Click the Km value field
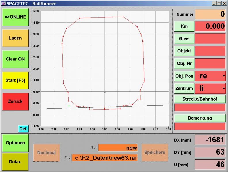This screenshot has height=172, width=228. point(210,26)
